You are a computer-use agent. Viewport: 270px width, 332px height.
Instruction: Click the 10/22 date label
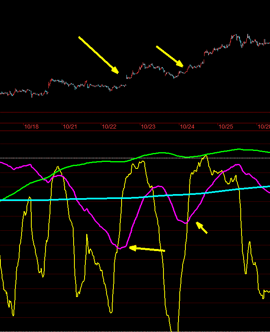pyautogui.click(x=109, y=127)
